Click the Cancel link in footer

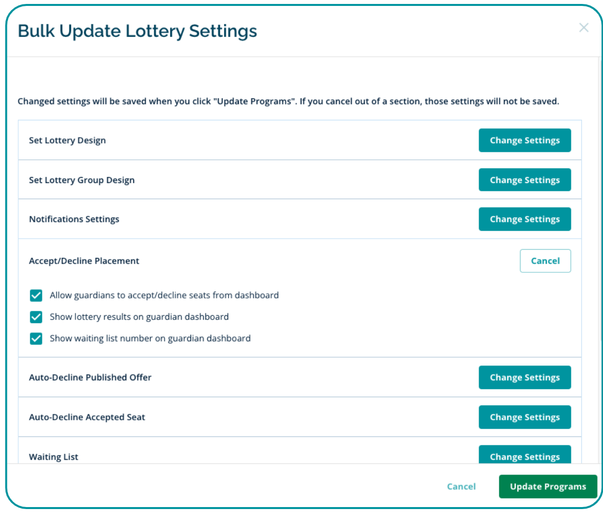pos(461,487)
